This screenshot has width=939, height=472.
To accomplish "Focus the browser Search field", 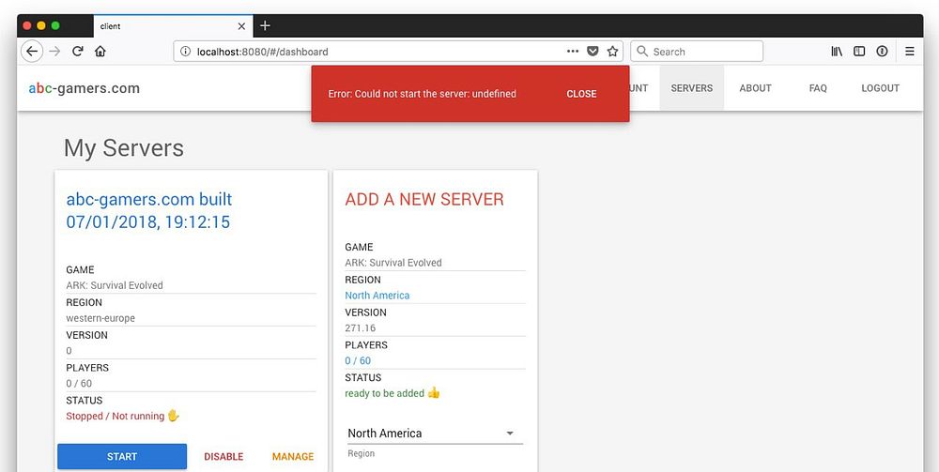I will (x=697, y=52).
